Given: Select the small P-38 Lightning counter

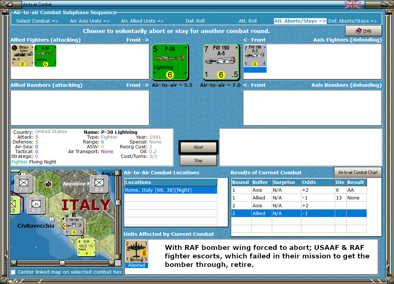Looking at the screenshot, I should [45, 56].
